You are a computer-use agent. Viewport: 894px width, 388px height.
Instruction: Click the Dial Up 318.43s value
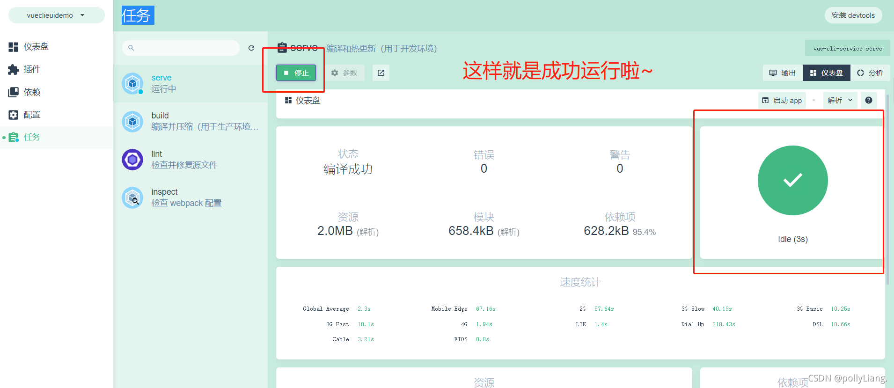click(724, 324)
